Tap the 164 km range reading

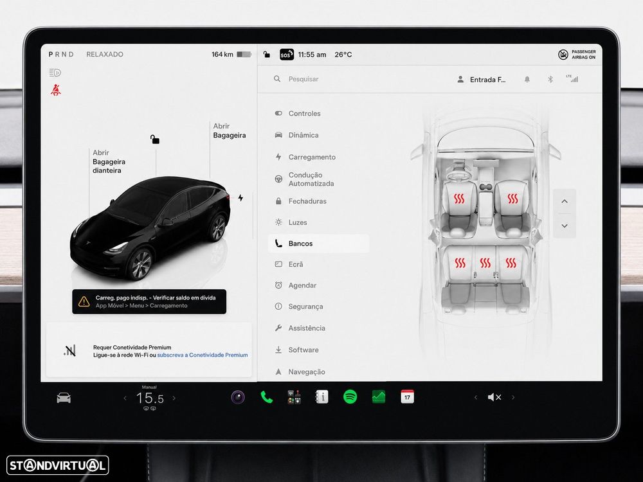click(x=222, y=54)
